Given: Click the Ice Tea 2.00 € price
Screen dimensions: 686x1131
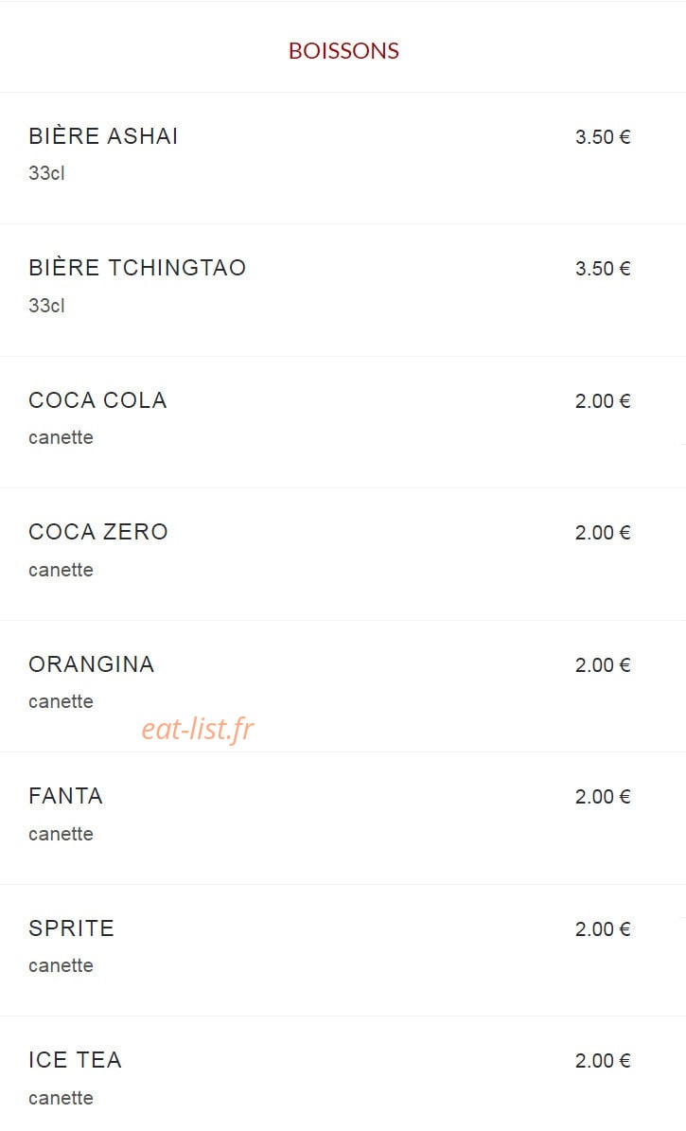Looking at the screenshot, I should tap(603, 1060).
